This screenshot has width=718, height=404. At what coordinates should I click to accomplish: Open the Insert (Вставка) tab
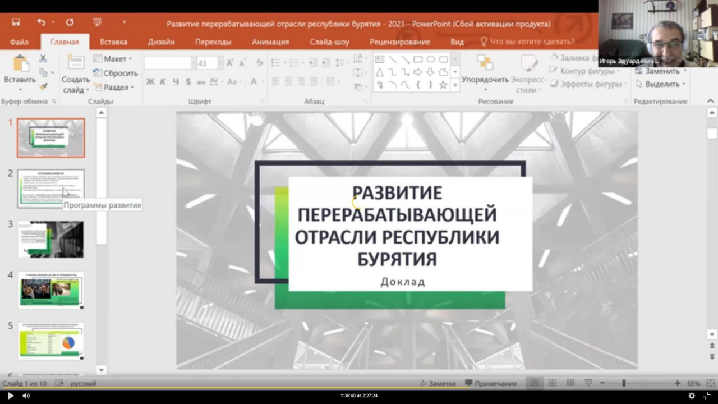click(x=113, y=42)
